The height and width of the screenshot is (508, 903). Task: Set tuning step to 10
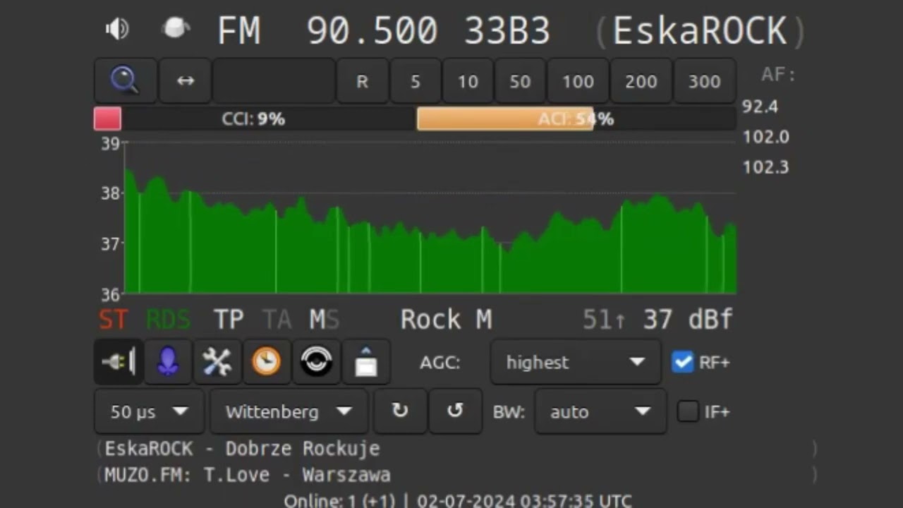pyautogui.click(x=468, y=81)
